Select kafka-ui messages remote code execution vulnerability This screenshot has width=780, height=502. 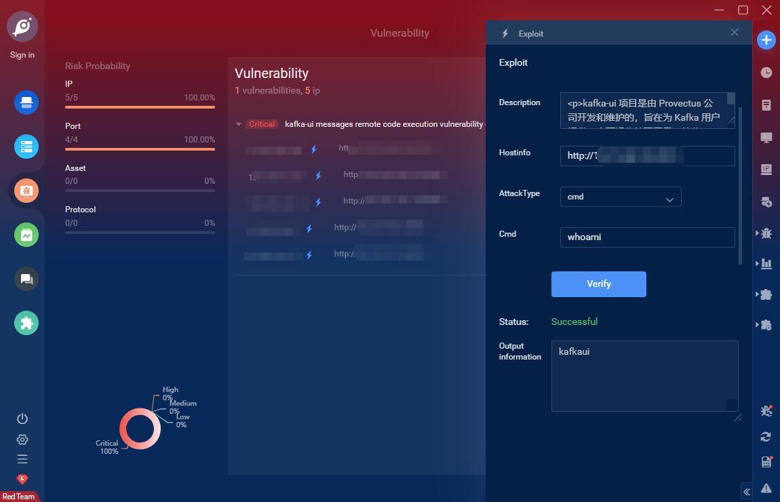[383, 124]
